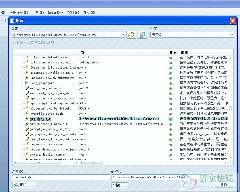Click lightning icon beside placement_rep_by_default
This screenshot has width=240, height=192.
(27, 108)
